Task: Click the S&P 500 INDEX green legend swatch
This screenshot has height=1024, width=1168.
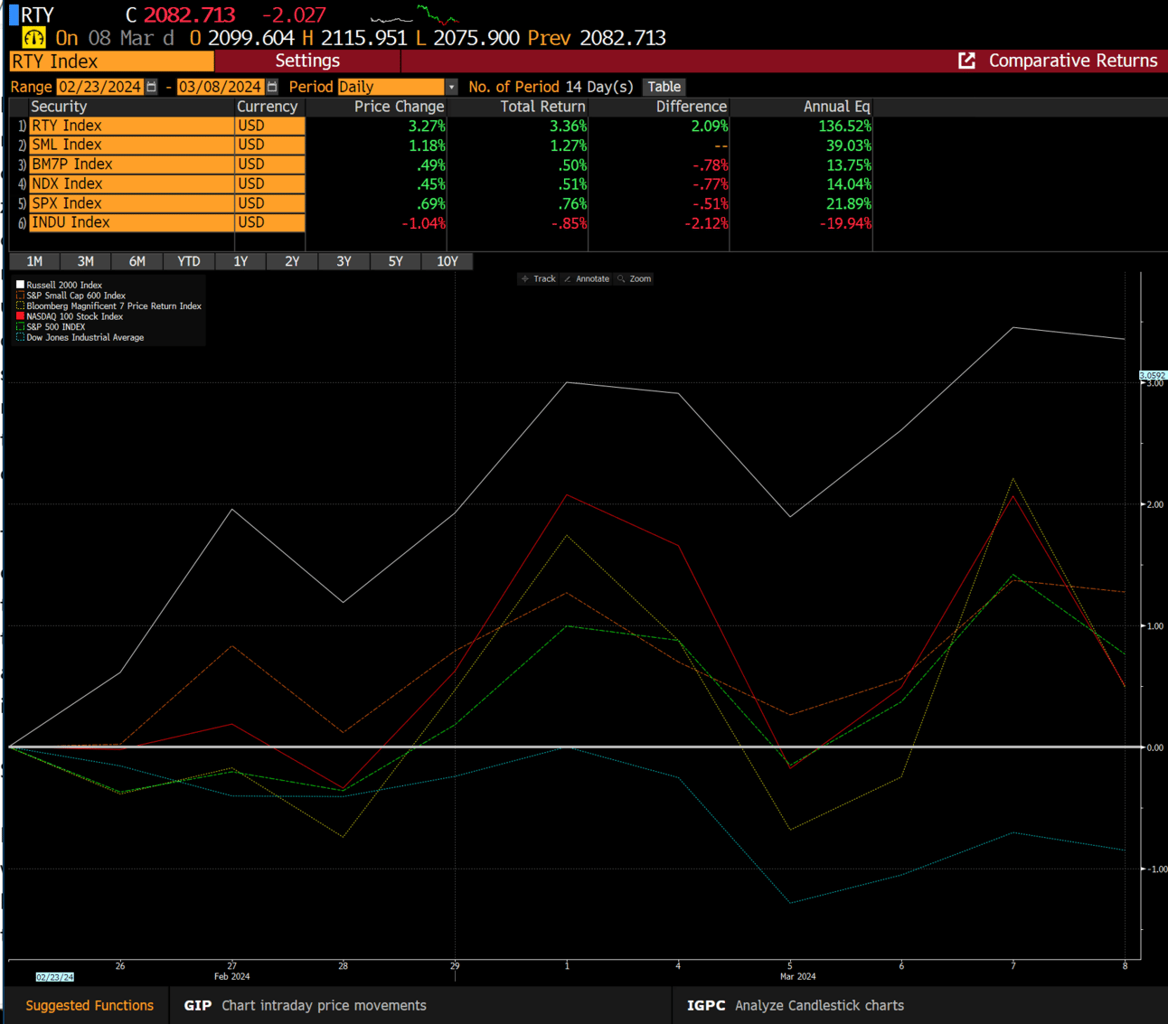Action: click(x=21, y=327)
